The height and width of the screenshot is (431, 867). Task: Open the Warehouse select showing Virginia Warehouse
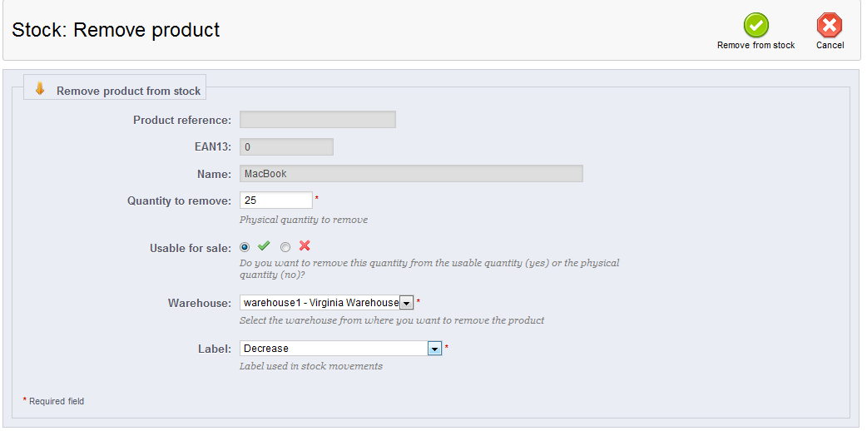coord(327,303)
